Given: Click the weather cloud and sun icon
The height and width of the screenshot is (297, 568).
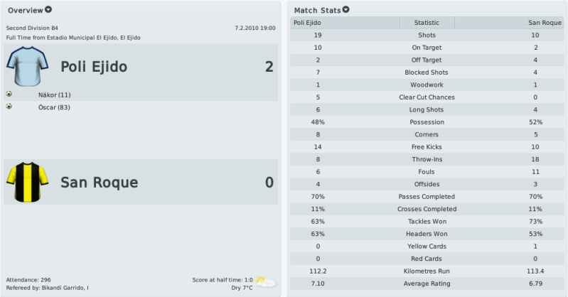Looking at the screenshot, I should [267, 282].
